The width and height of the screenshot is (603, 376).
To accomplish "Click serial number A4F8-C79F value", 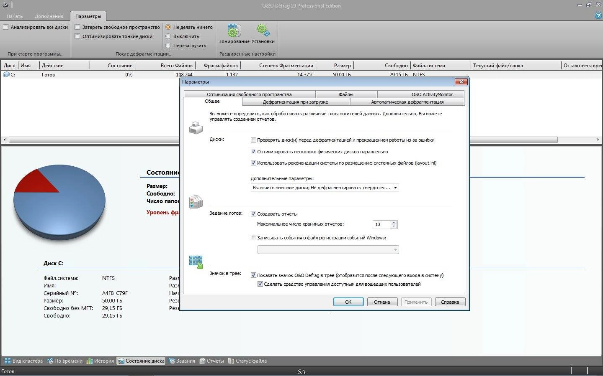I will tap(115, 293).
